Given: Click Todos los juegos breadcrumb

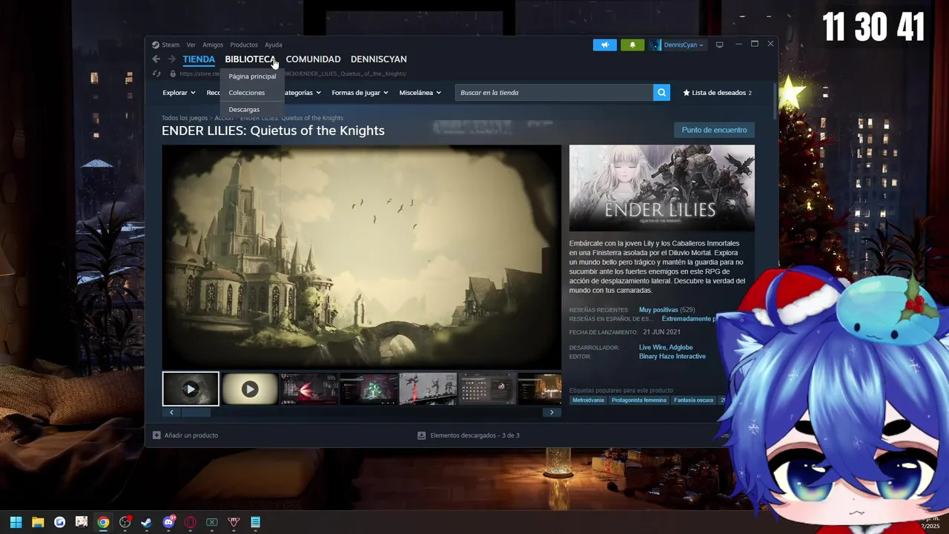Looking at the screenshot, I should click(185, 118).
